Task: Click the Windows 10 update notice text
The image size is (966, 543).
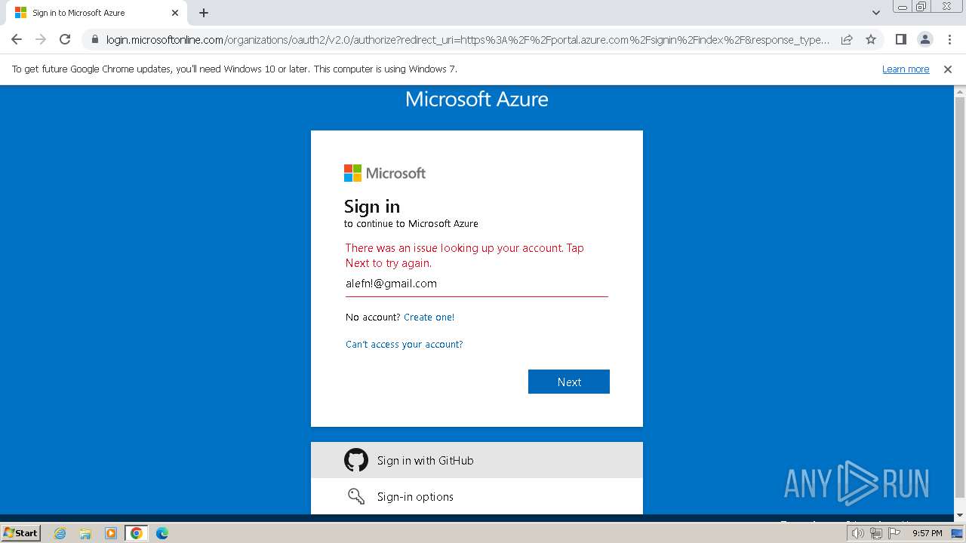Action: 235,69
